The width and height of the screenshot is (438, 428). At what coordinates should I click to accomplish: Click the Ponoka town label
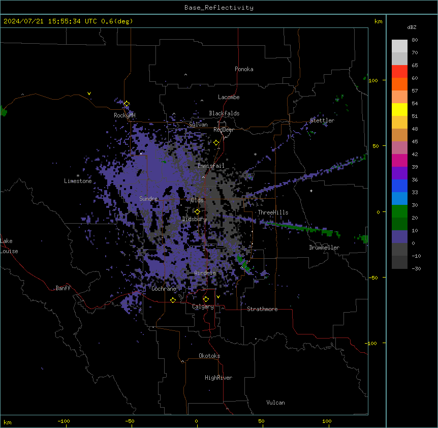[x=244, y=69]
